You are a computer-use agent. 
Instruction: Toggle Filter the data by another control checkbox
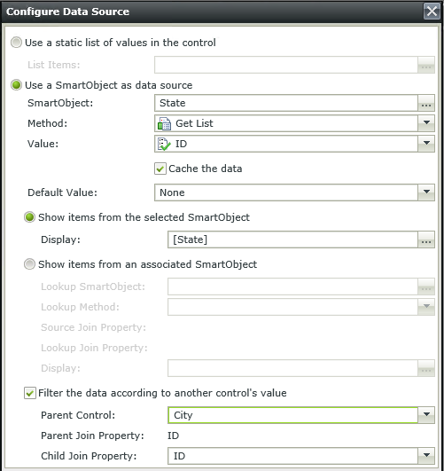30,393
